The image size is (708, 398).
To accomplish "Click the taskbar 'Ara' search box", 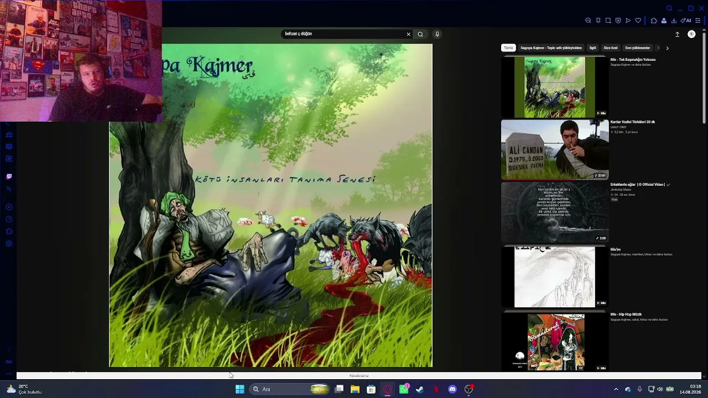I will pos(289,389).
